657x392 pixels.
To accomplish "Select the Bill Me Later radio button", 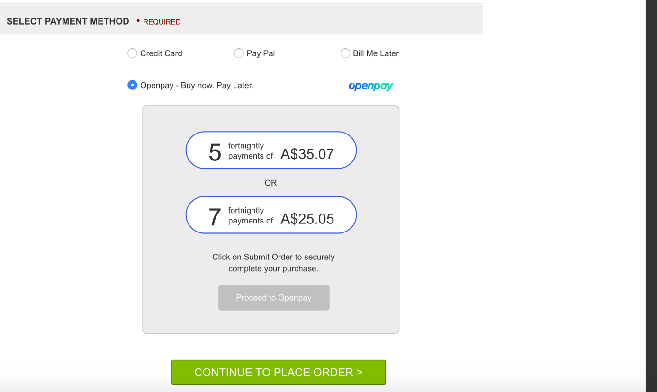I will pyautogui.click(x=345, y=53).
